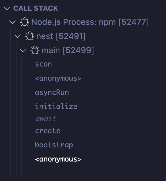Select the nest [52491] session label
Screen dimensions: 166x181
[x=61, y=36]
